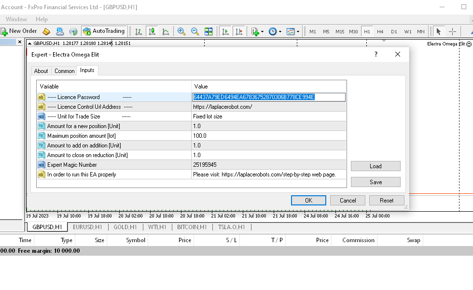Click the Templates chart icon
Screen dimensions: 473x290
tap(291, 31)
